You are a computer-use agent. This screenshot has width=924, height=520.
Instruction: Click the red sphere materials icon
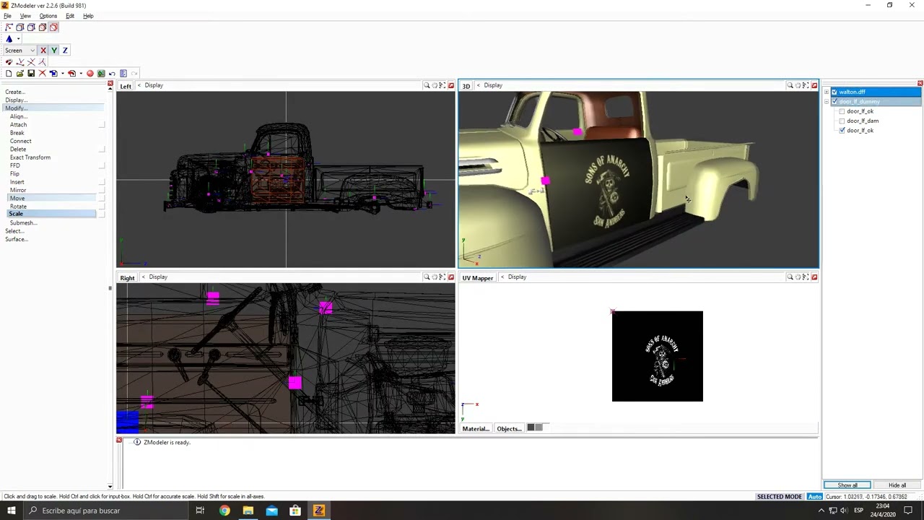[x=90, y=74]
